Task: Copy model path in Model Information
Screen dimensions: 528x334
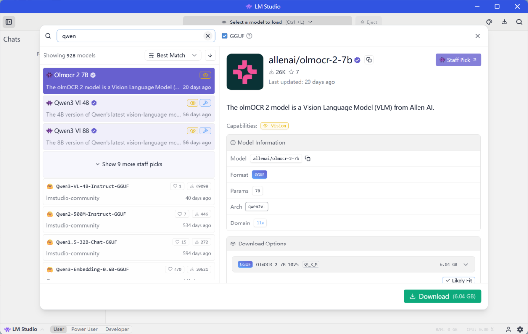Action: 308,158
